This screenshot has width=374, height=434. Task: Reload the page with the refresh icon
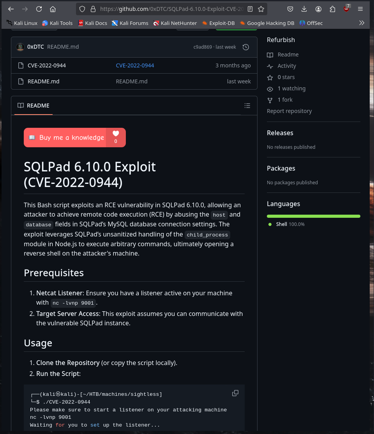[39, 9]
